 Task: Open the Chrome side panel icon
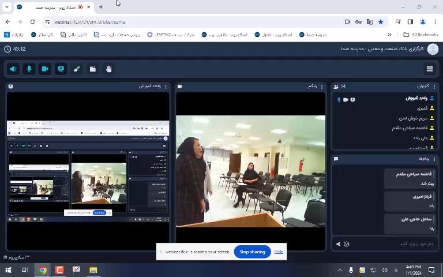[410, 22]
